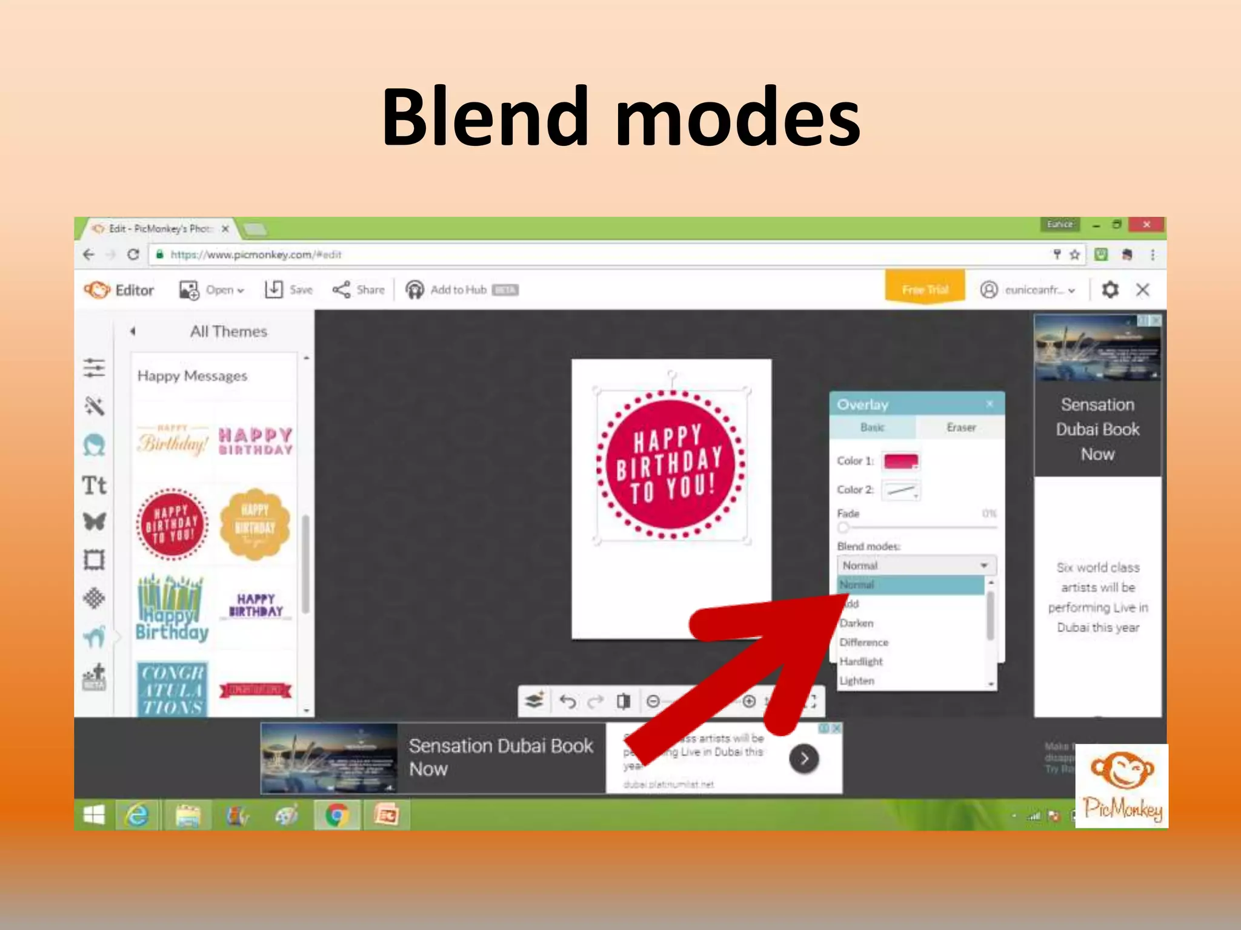The height and width of the screenshot is (930, 1241).
Task: Reload the page with refresh icon
Action: 133,254
